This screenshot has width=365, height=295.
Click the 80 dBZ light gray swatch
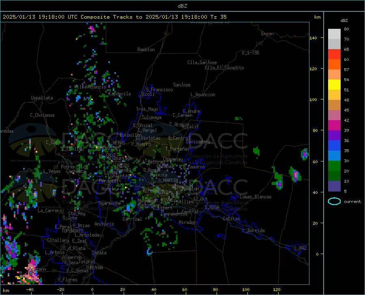pyautogui.click(x=334, y=34)
